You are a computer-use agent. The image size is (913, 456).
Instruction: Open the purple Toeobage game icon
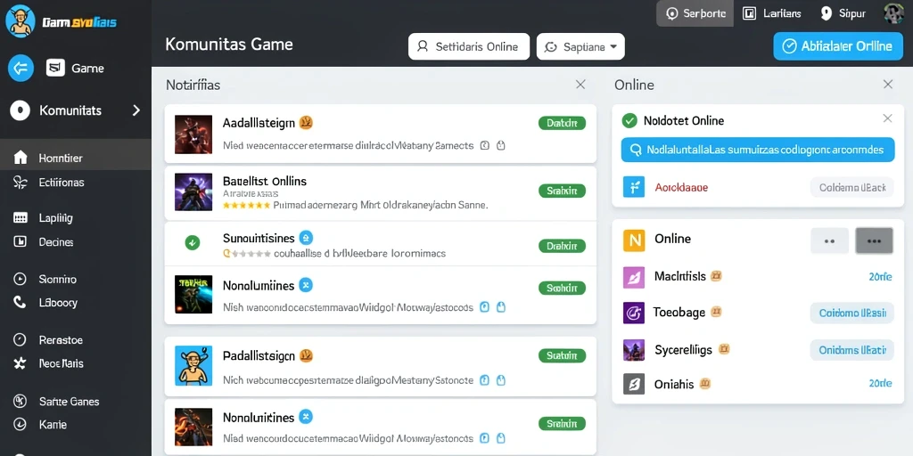[634, 313]
